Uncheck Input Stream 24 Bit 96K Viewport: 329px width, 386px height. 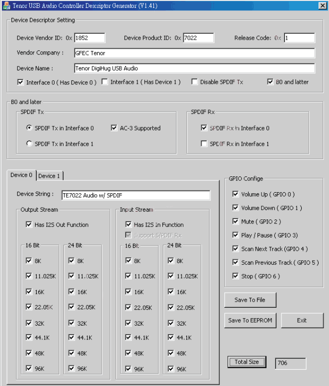pyautogui.click(x=171, y=369)
